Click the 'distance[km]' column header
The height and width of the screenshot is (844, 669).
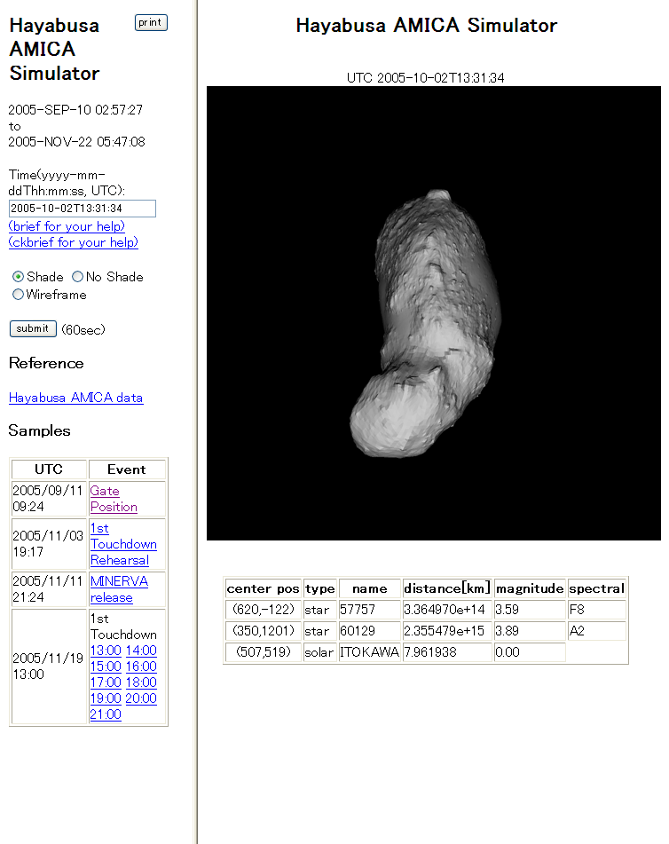[447, 588]
